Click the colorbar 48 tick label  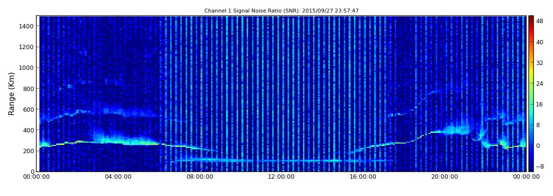pyautogui.click(x=540, y=22)
